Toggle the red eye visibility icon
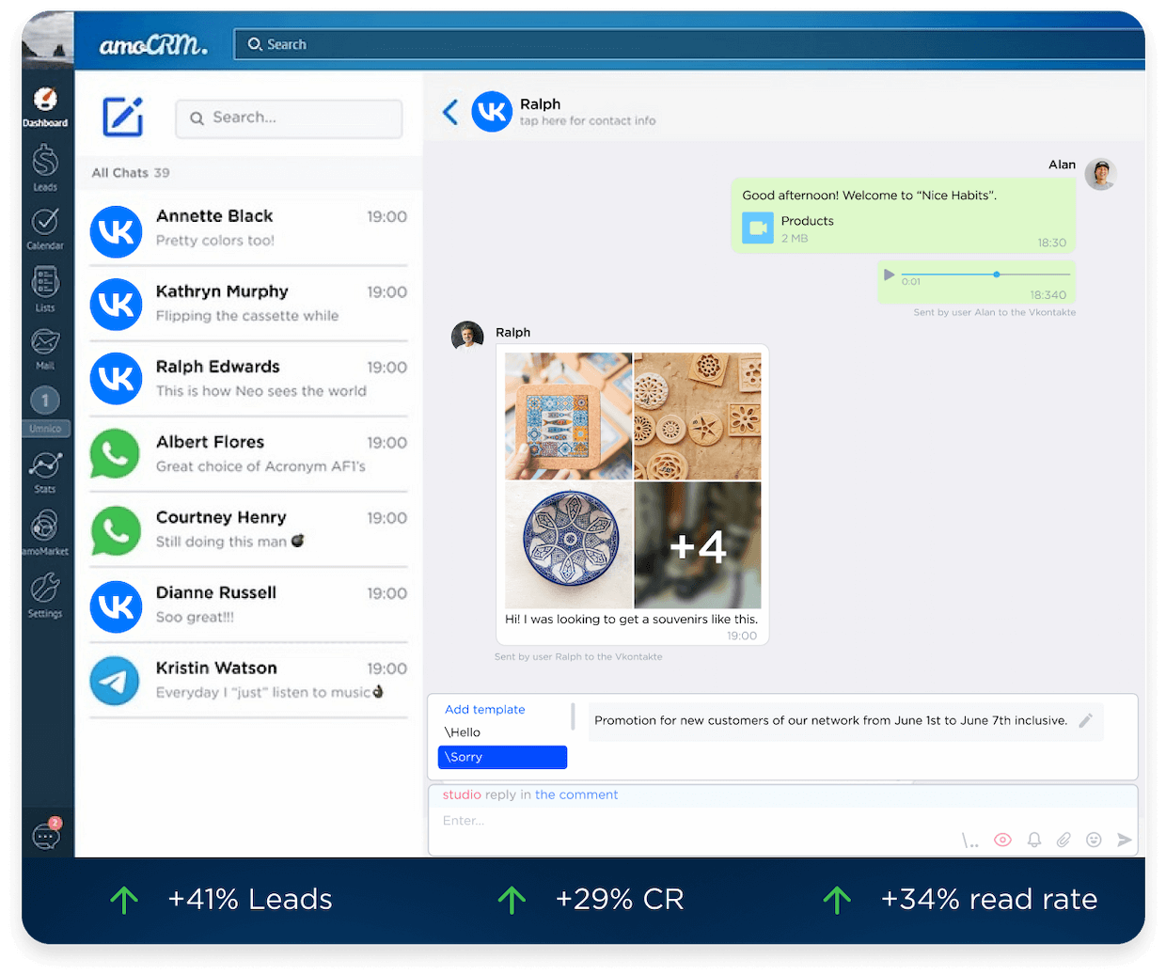Screen dimensions: 1166x975 tap(1003, 840)
